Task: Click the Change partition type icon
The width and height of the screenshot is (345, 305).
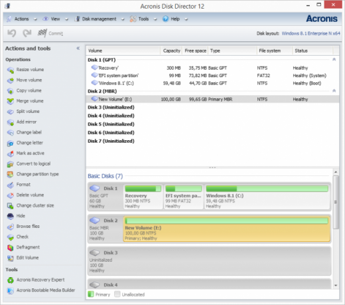Action: (x=11, y=174)
